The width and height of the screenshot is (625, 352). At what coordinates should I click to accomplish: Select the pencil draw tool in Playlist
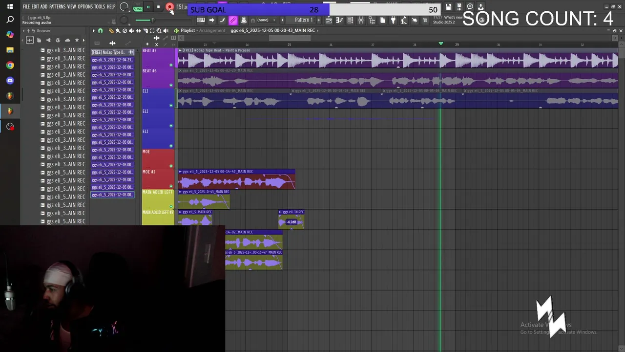click(111, 31)
